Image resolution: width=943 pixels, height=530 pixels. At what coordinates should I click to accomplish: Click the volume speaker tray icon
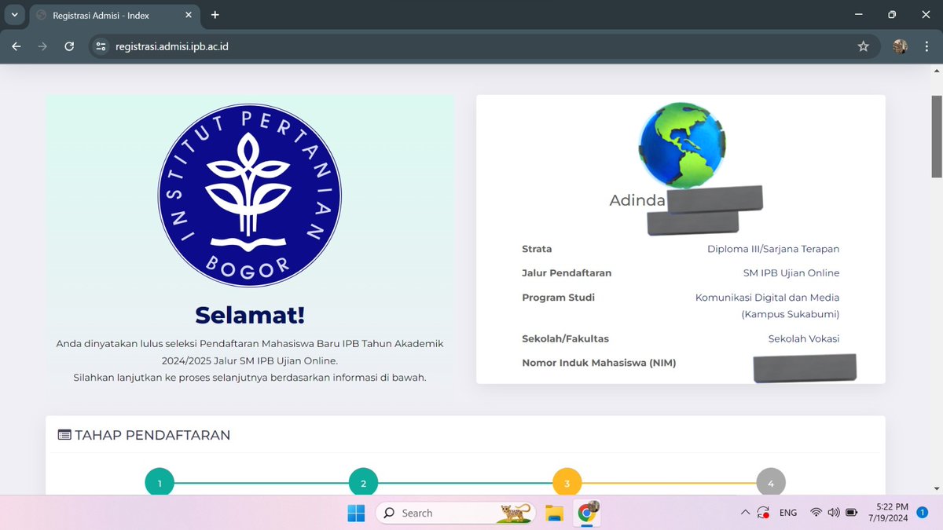coord(834,513)
